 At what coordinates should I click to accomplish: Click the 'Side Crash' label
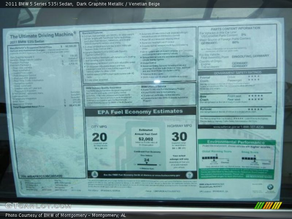204,98
